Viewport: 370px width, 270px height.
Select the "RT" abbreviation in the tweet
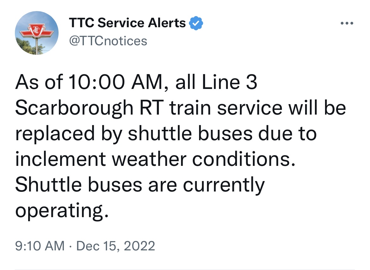coord(152,108)
